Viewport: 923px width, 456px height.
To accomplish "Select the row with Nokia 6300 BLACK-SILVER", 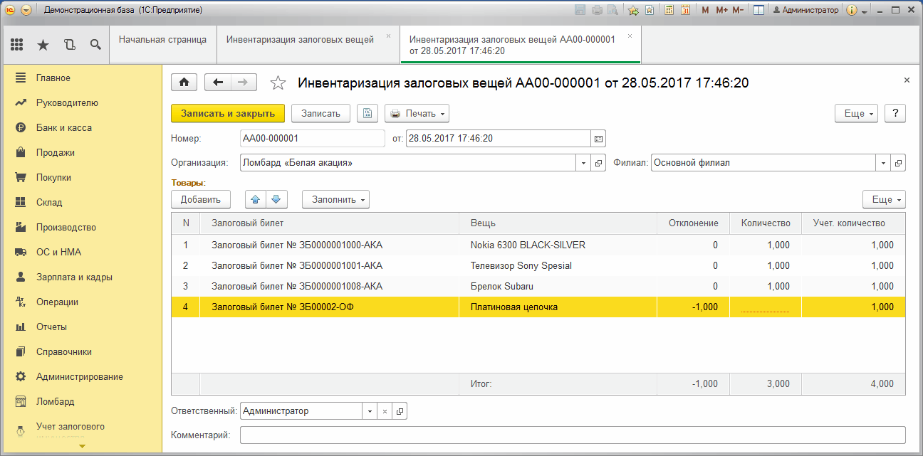I will point(538,245).
